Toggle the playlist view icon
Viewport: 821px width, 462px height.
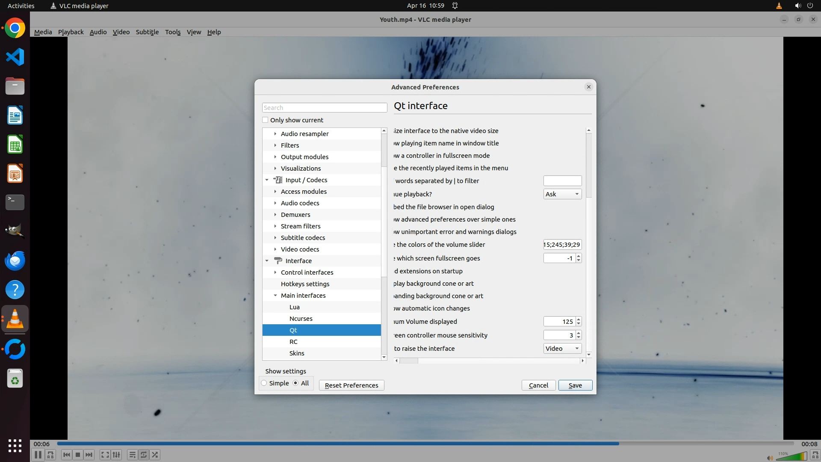pyautogui.click(x=132, y=455)
